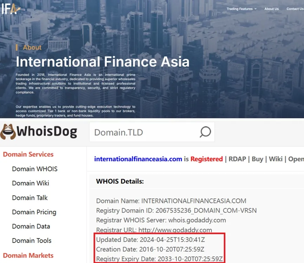This screenshot has width=304, height=263.
Task: Go to Contact Us page
Action: (x=295, y=9)
